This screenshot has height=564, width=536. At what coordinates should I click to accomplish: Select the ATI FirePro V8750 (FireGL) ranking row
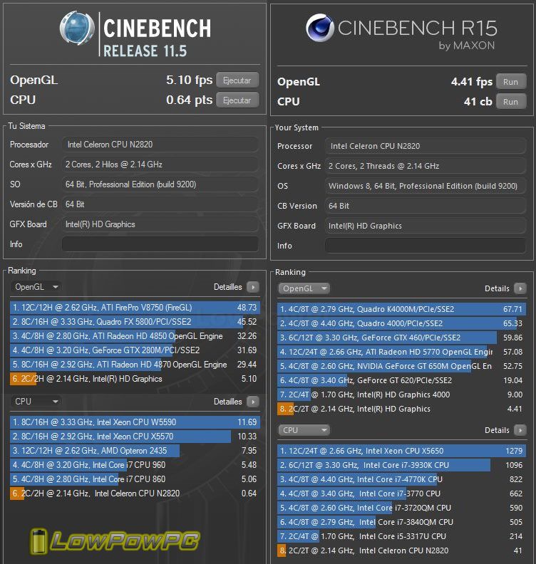(x=135, y=308)
